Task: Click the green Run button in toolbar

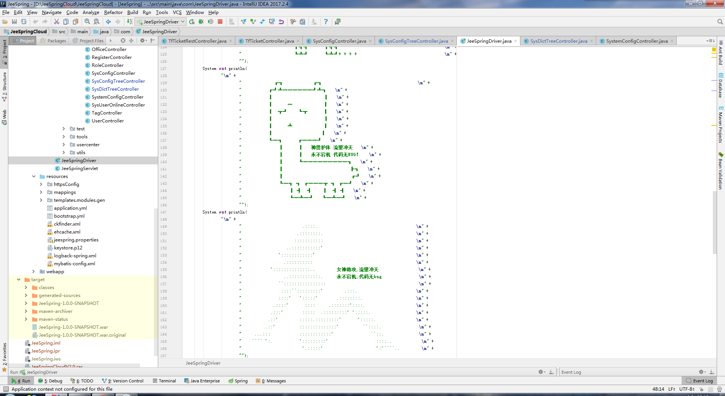Action: (x=192, y=22)
